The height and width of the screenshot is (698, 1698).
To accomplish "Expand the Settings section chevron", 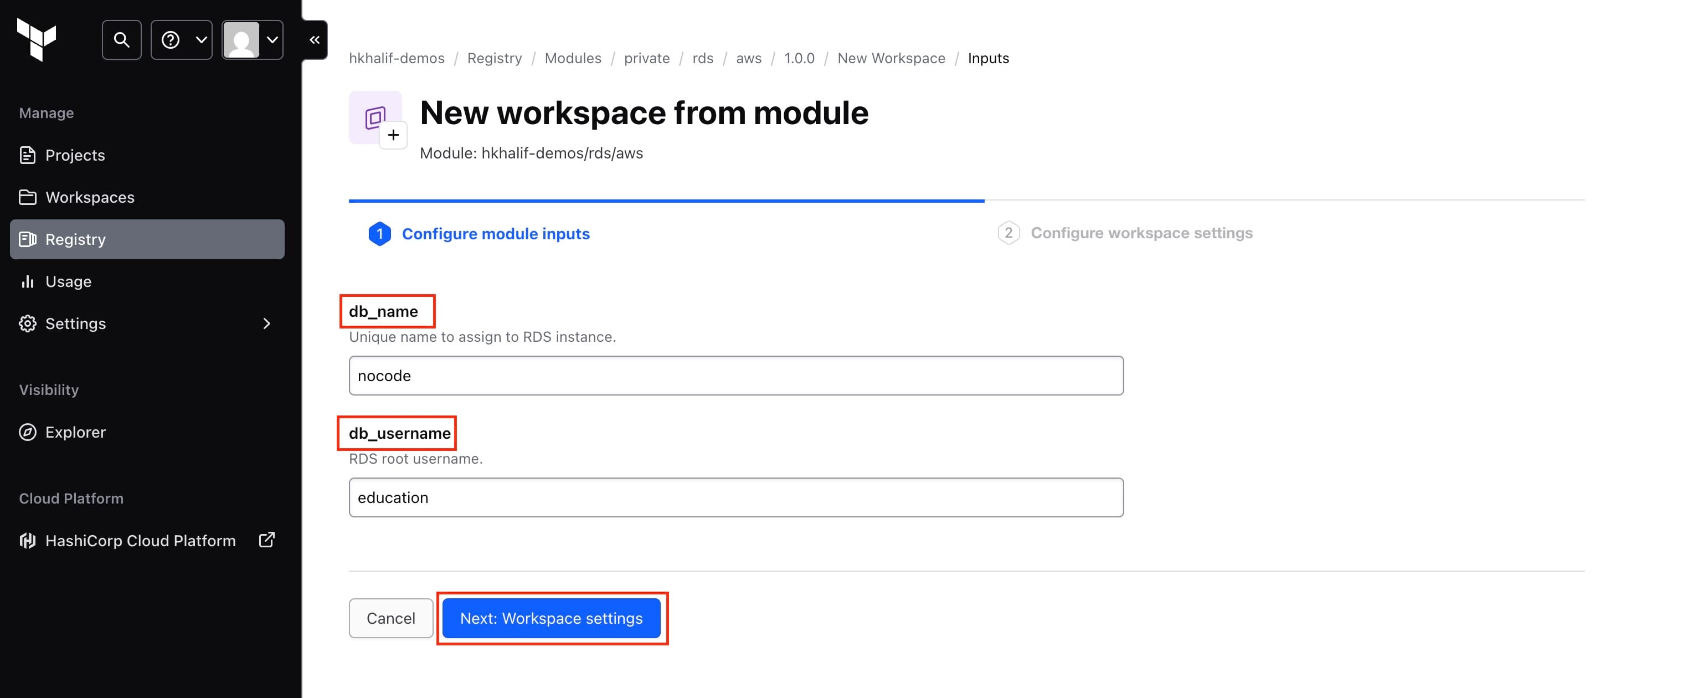I will click(266, 324).
